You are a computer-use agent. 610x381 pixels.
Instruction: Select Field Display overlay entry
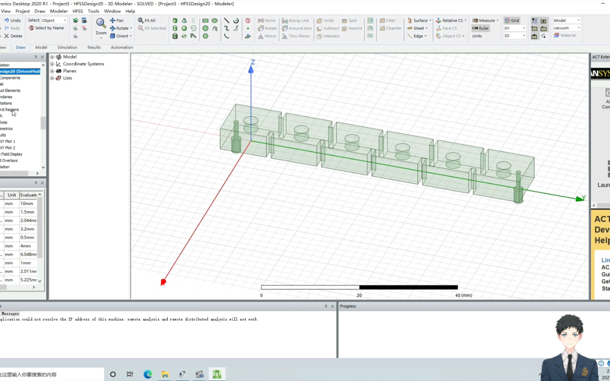[x=11, y=154]
